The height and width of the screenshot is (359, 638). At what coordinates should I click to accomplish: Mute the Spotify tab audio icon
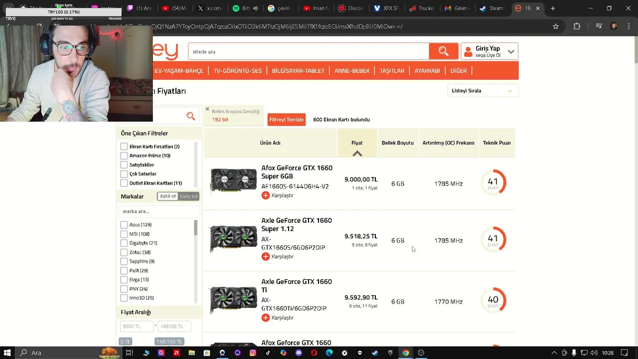point(255,8)
